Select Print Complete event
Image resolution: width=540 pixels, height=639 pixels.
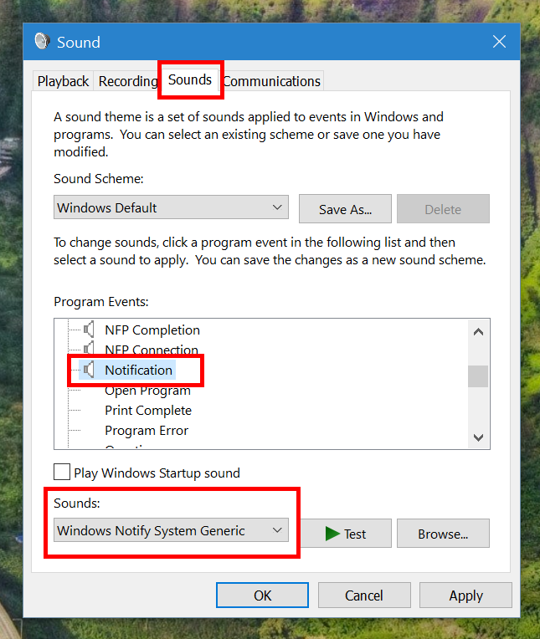(148, 411)
